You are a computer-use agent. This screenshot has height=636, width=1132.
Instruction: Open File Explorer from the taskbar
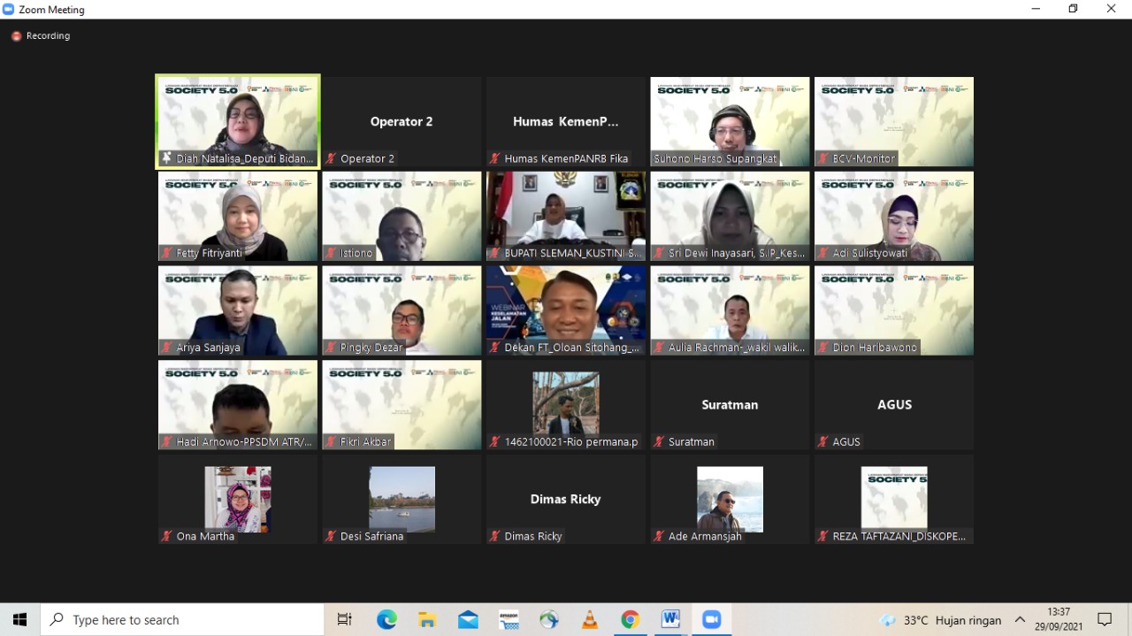tap(427, 619)
